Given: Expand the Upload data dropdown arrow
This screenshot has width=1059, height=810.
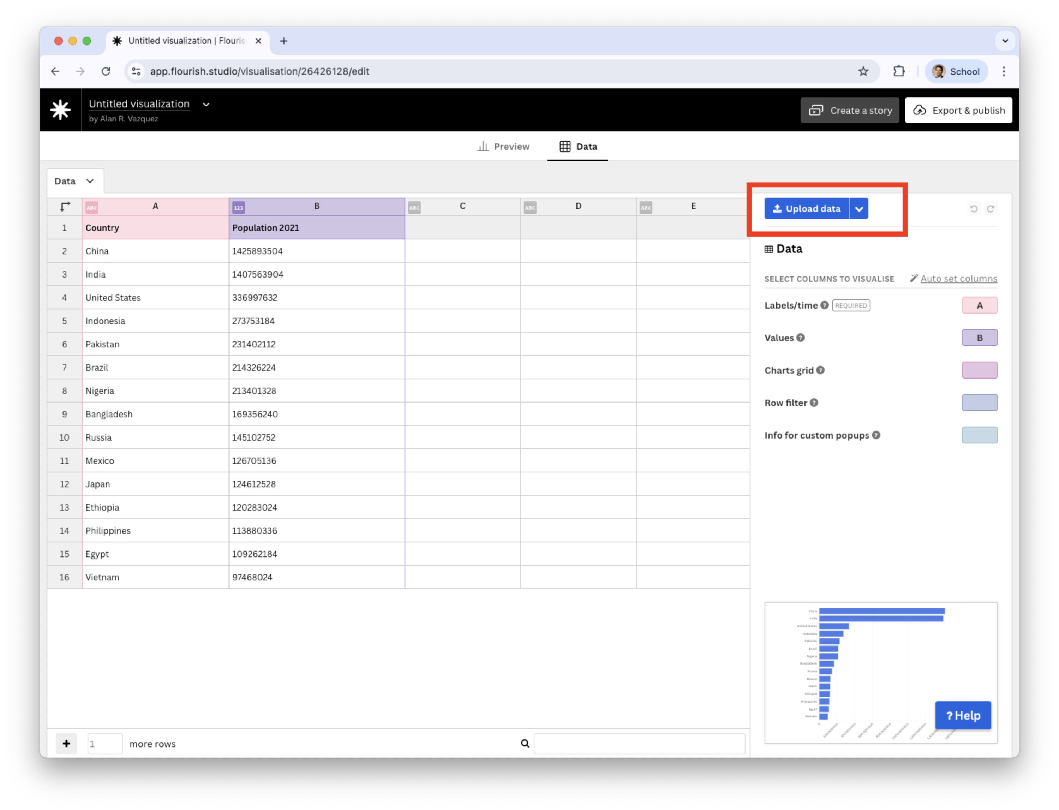Looking at the screenshot, I should click(x=858, y=209).
